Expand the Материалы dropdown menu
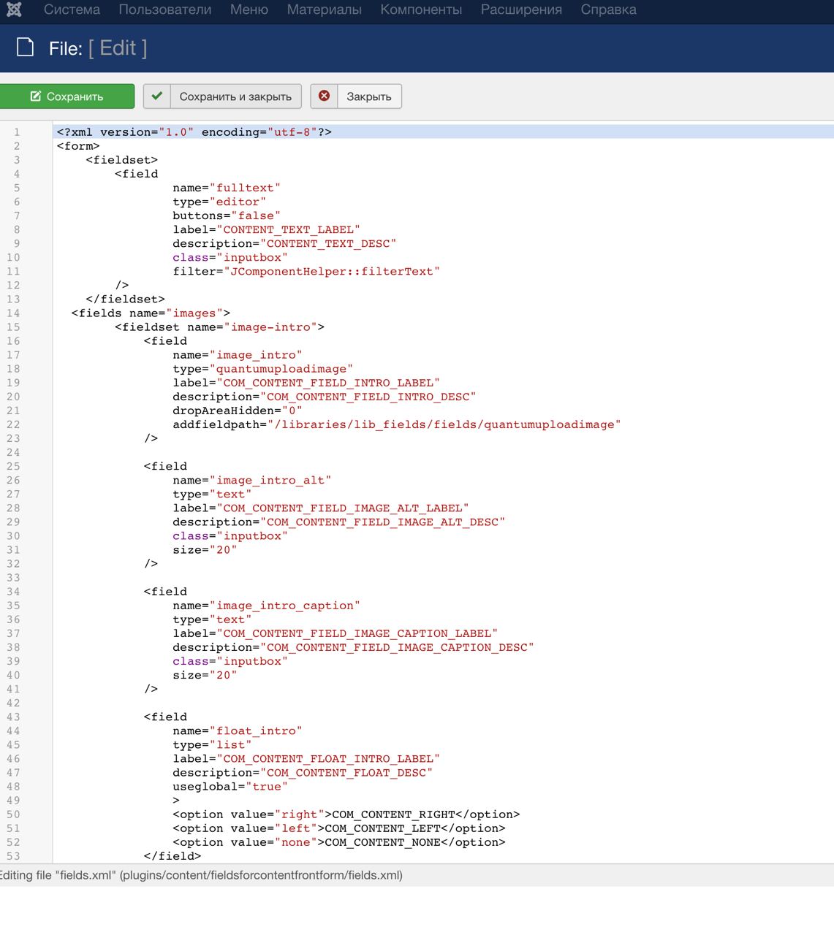834x935 pixels. tap(324, 9)
